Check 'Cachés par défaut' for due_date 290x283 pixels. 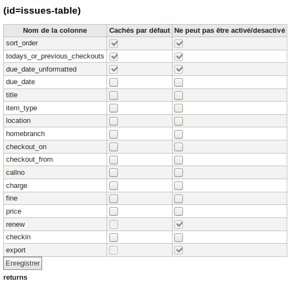click(x=114, y=82)
